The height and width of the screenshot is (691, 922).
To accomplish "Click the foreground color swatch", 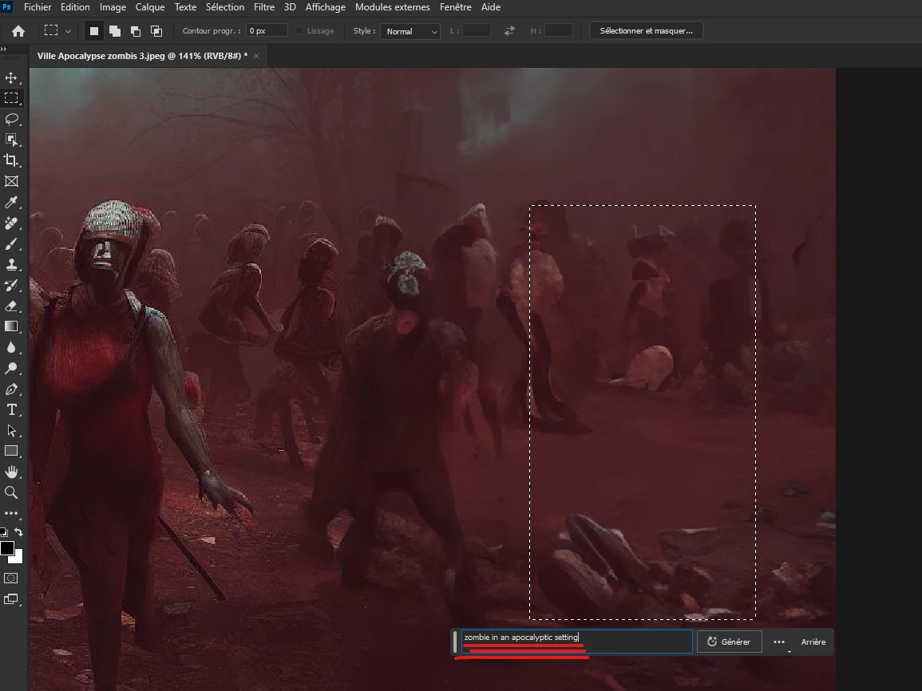I will [x=7, y=548].
